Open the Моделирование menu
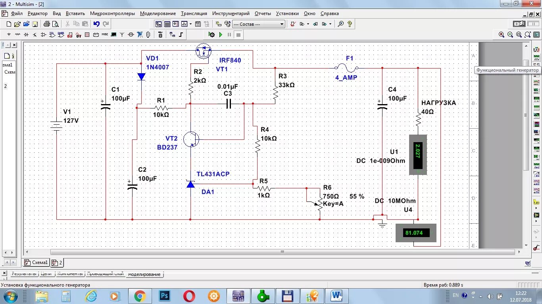The height and width of the screenshot is (304, 542). (x=158, y=13)
